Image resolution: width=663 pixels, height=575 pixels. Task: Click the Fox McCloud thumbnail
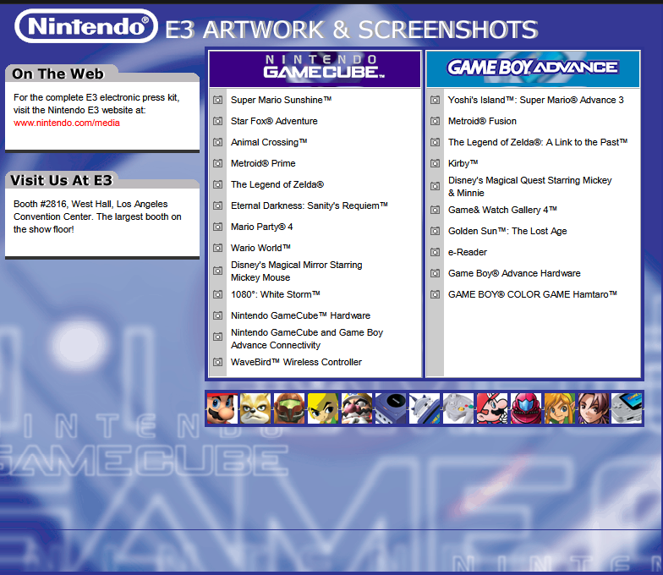point(255,408)
